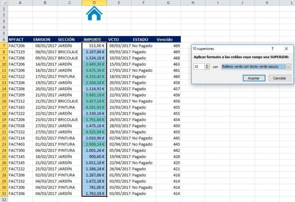Select row 7 header
295x202 pixels.
[x=4, y=46]
